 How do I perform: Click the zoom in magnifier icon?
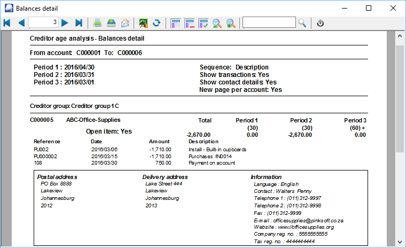[x=231, y=23]
